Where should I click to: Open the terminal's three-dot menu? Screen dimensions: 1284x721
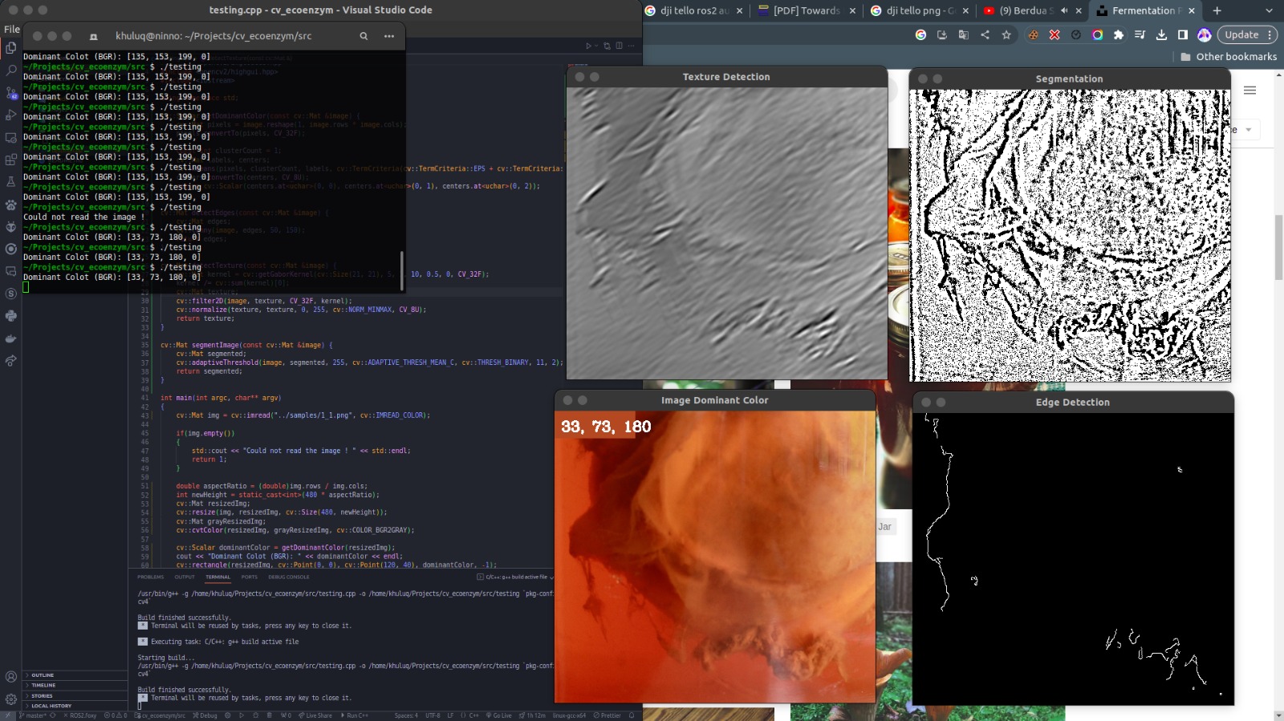389,36
